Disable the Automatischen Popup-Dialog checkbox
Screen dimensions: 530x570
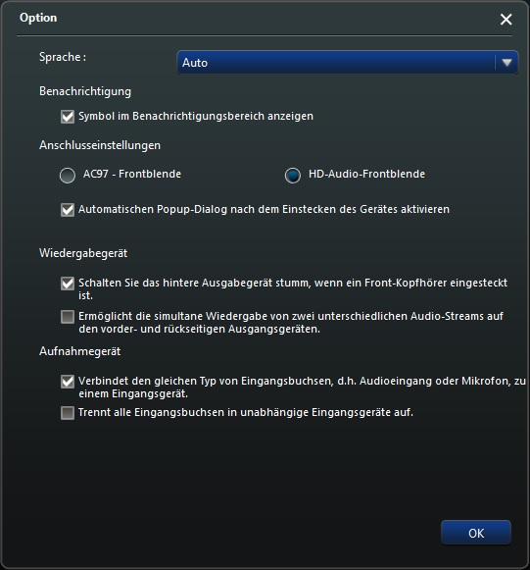[68, 210]
